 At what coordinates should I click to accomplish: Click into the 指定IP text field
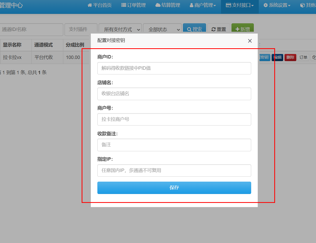174,170
